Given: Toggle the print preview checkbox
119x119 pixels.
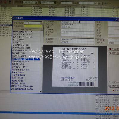Looking at the screenshot, I should (109, 82).
